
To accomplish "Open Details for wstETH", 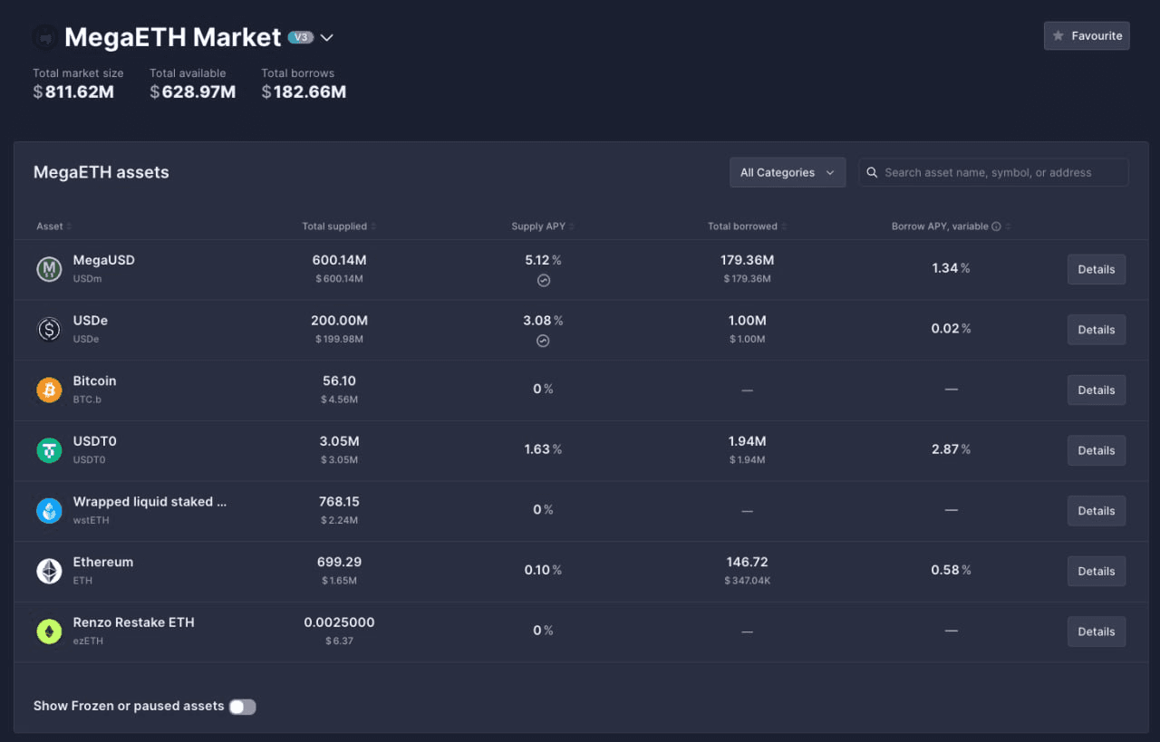I will [1097, 511].
